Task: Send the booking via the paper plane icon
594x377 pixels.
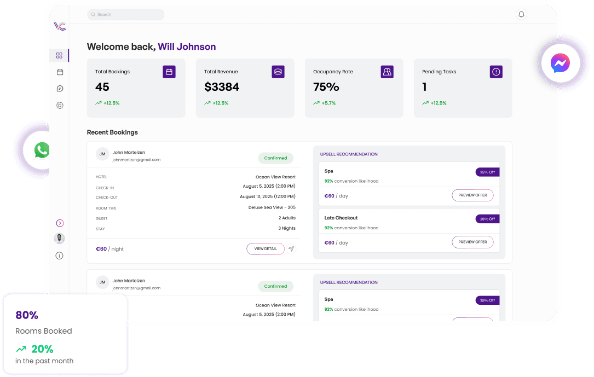Action: coord(291,249)
